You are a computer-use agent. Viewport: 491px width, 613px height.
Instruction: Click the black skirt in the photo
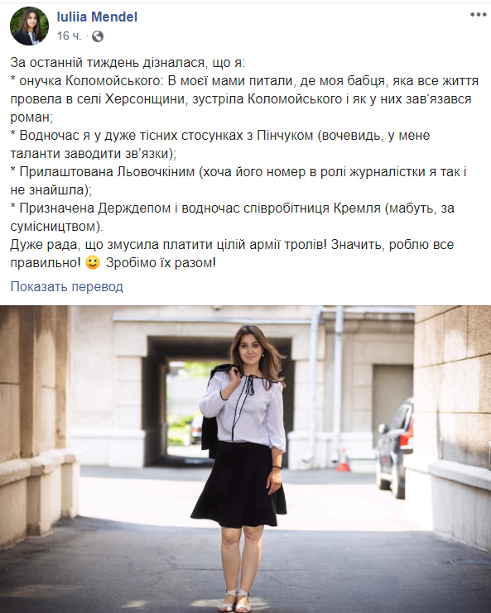(x=239, y=484)
